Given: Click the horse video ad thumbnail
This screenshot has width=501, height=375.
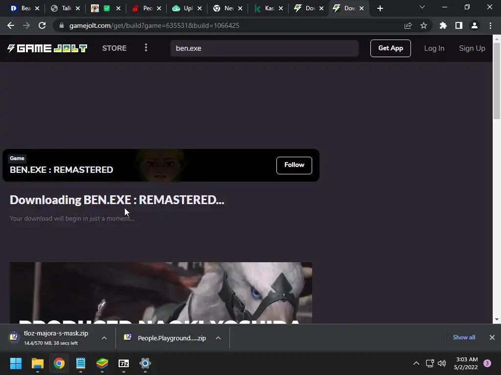Looking at the screenshot, I should pos(160,293).
